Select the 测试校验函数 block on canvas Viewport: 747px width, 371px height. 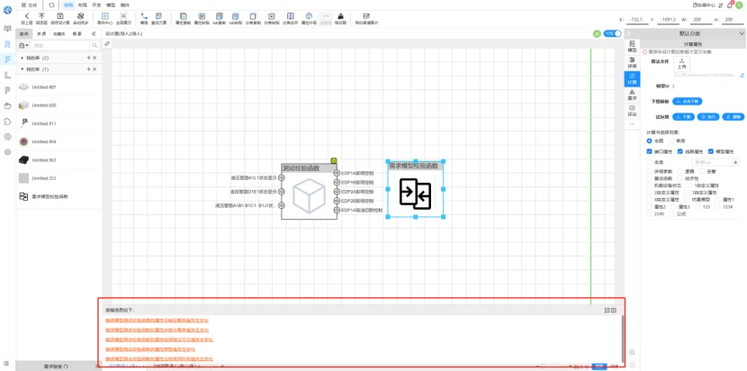click(x=309, y=191)
